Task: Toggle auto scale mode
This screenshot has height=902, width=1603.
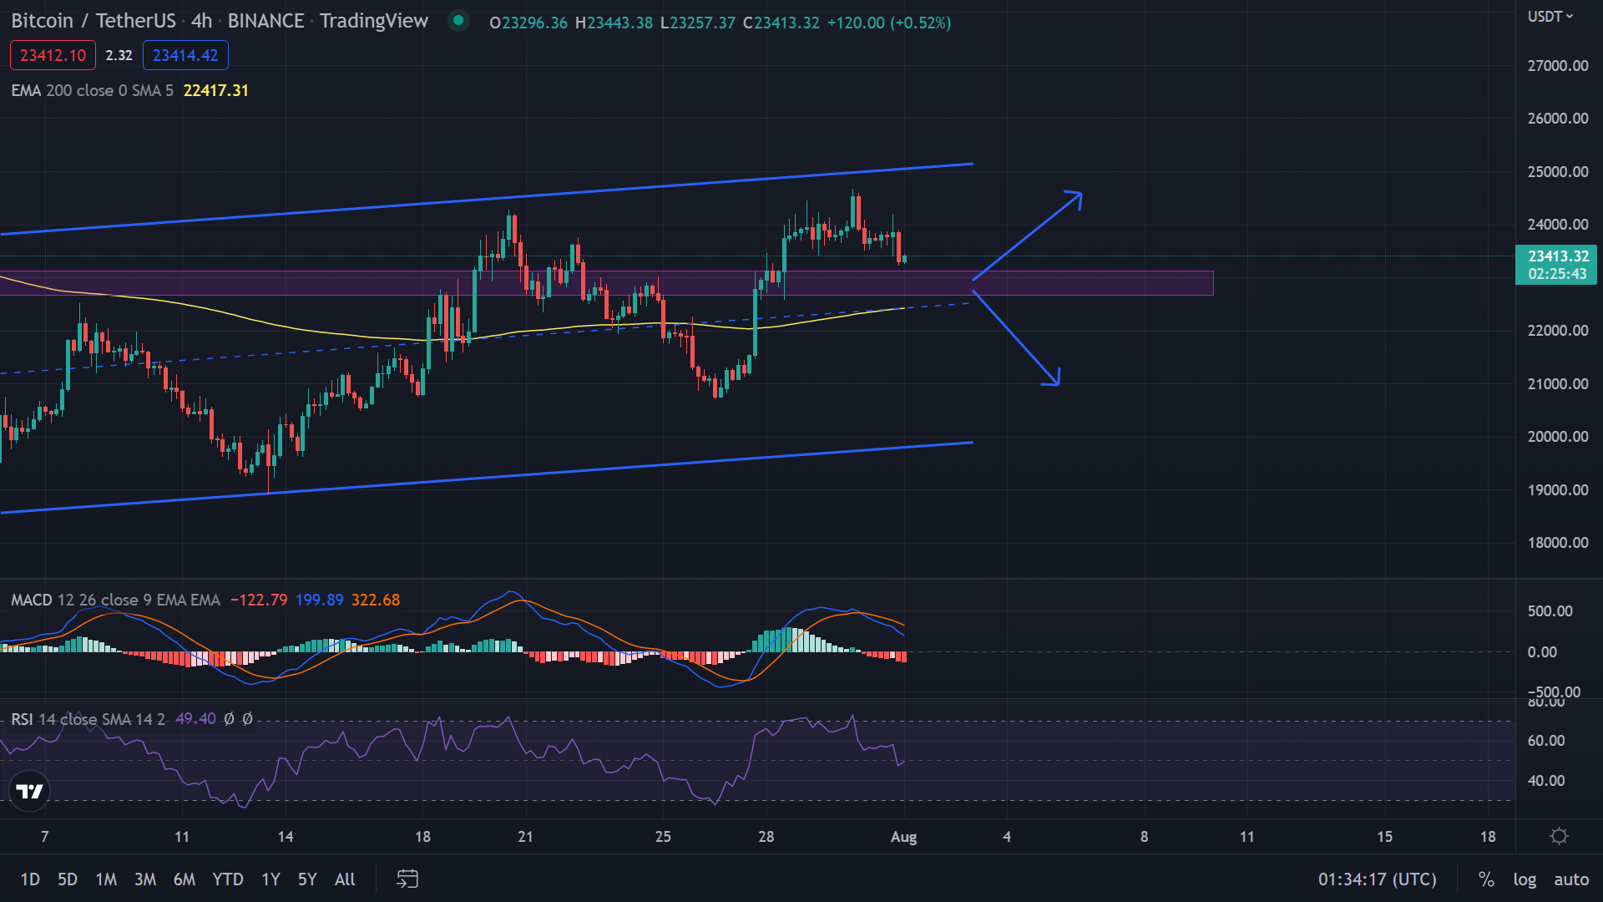Action: pos(1571,879)
